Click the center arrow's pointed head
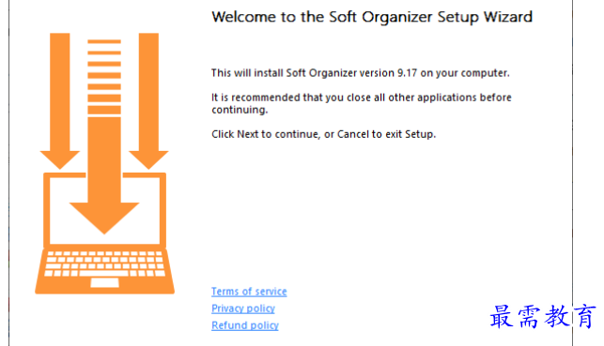604x346 pixels. 104,218
